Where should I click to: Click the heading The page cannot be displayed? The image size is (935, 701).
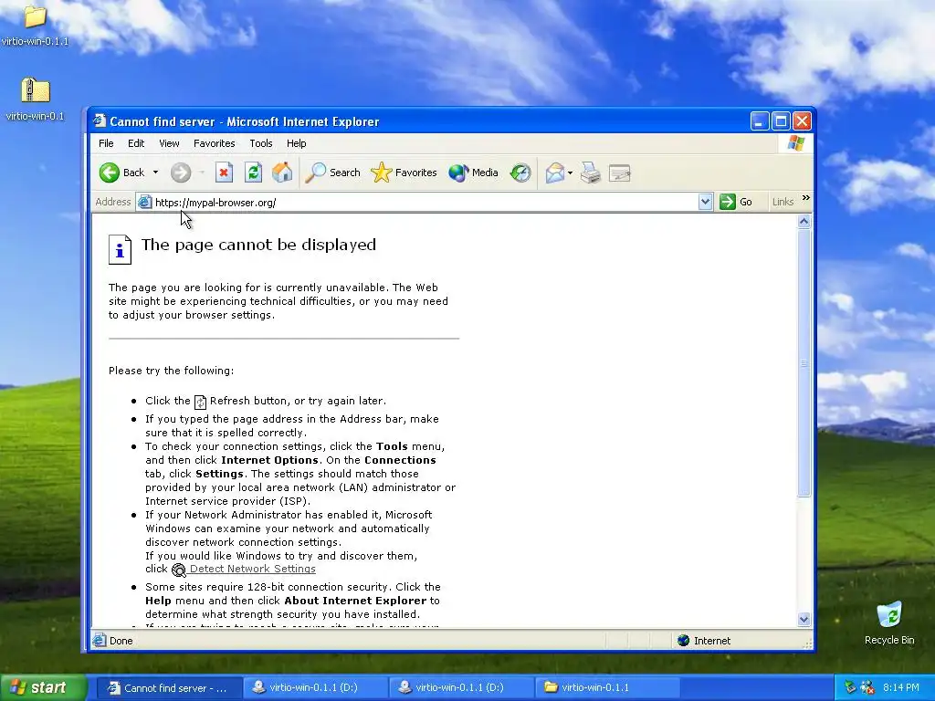tap(258, 245)
